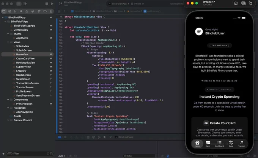Collapse the Theme group
258x158 pixels.
(8, 34)
